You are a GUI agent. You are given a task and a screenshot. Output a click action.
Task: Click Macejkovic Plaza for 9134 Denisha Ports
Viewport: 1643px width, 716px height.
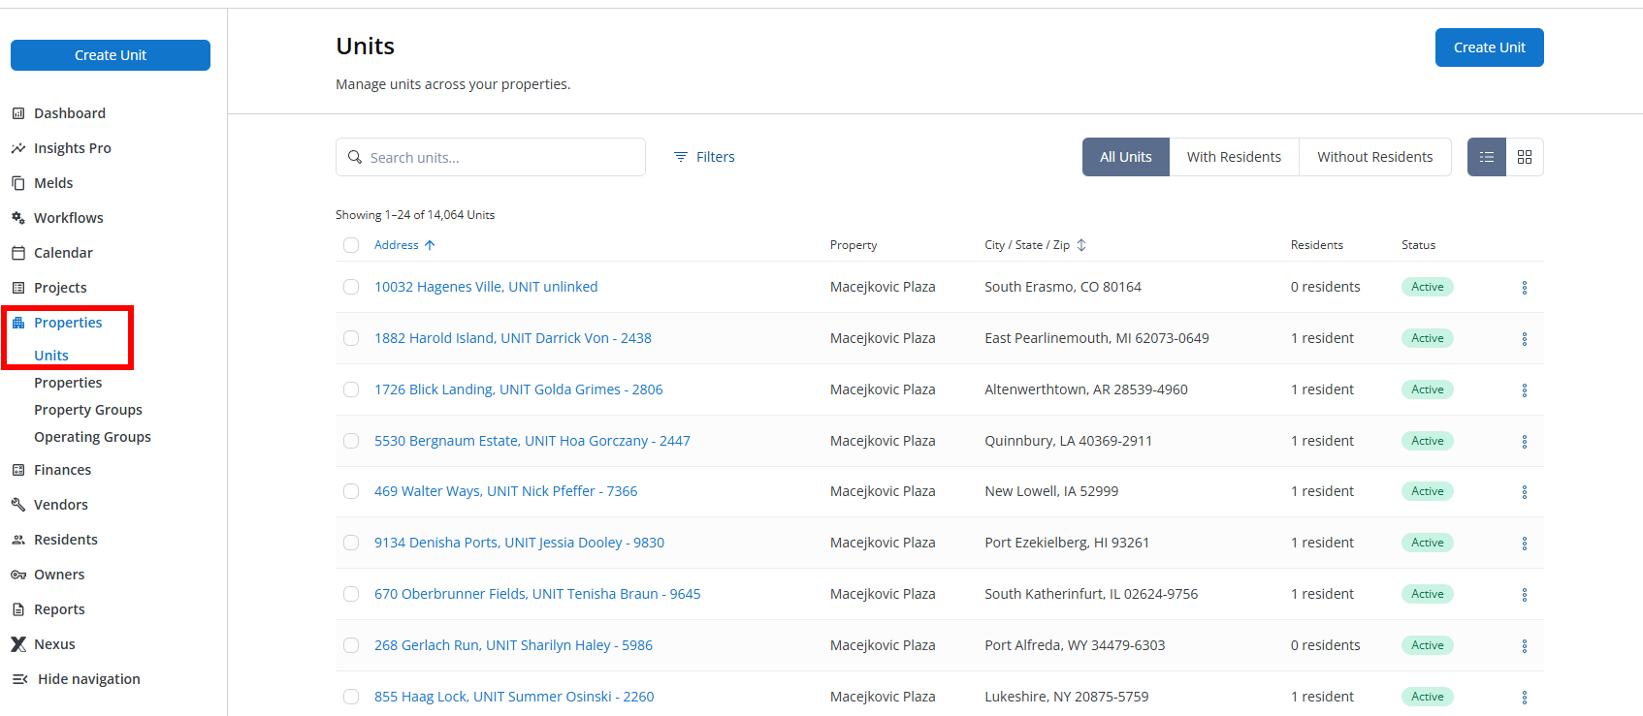[x=883, y=543]
